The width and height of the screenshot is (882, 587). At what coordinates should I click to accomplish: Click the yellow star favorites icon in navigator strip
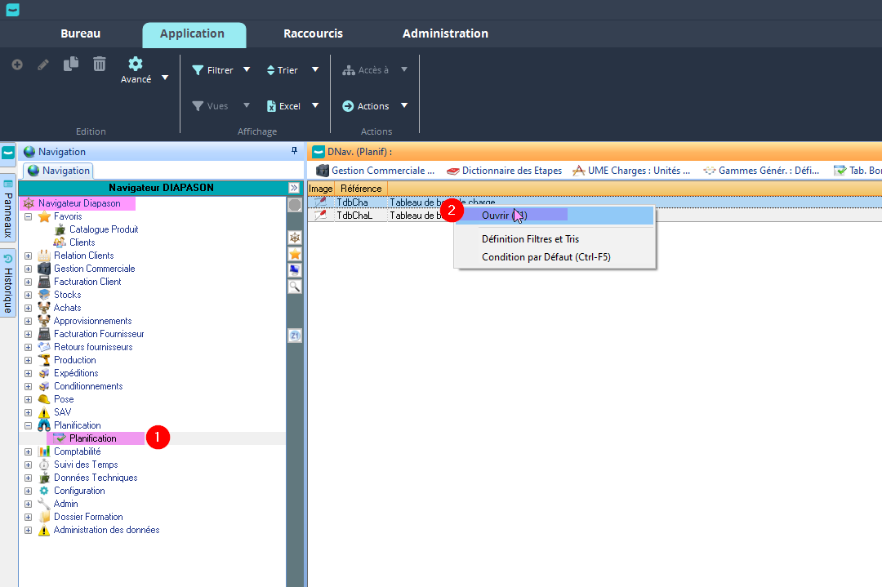pos(295,254)
